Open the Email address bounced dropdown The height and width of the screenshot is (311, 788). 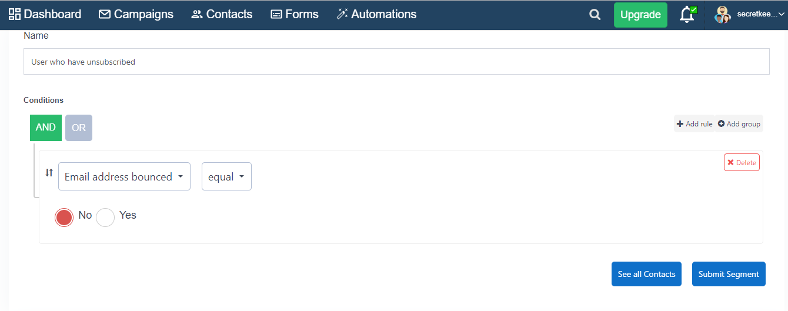click(124, 176)
